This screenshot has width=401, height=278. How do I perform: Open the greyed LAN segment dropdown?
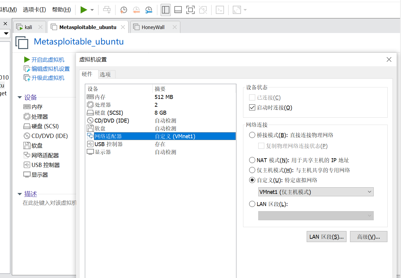pos(316,216)
